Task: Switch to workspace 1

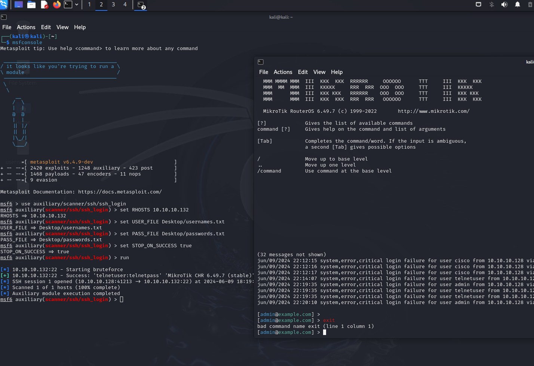Action: coord(89,4)
